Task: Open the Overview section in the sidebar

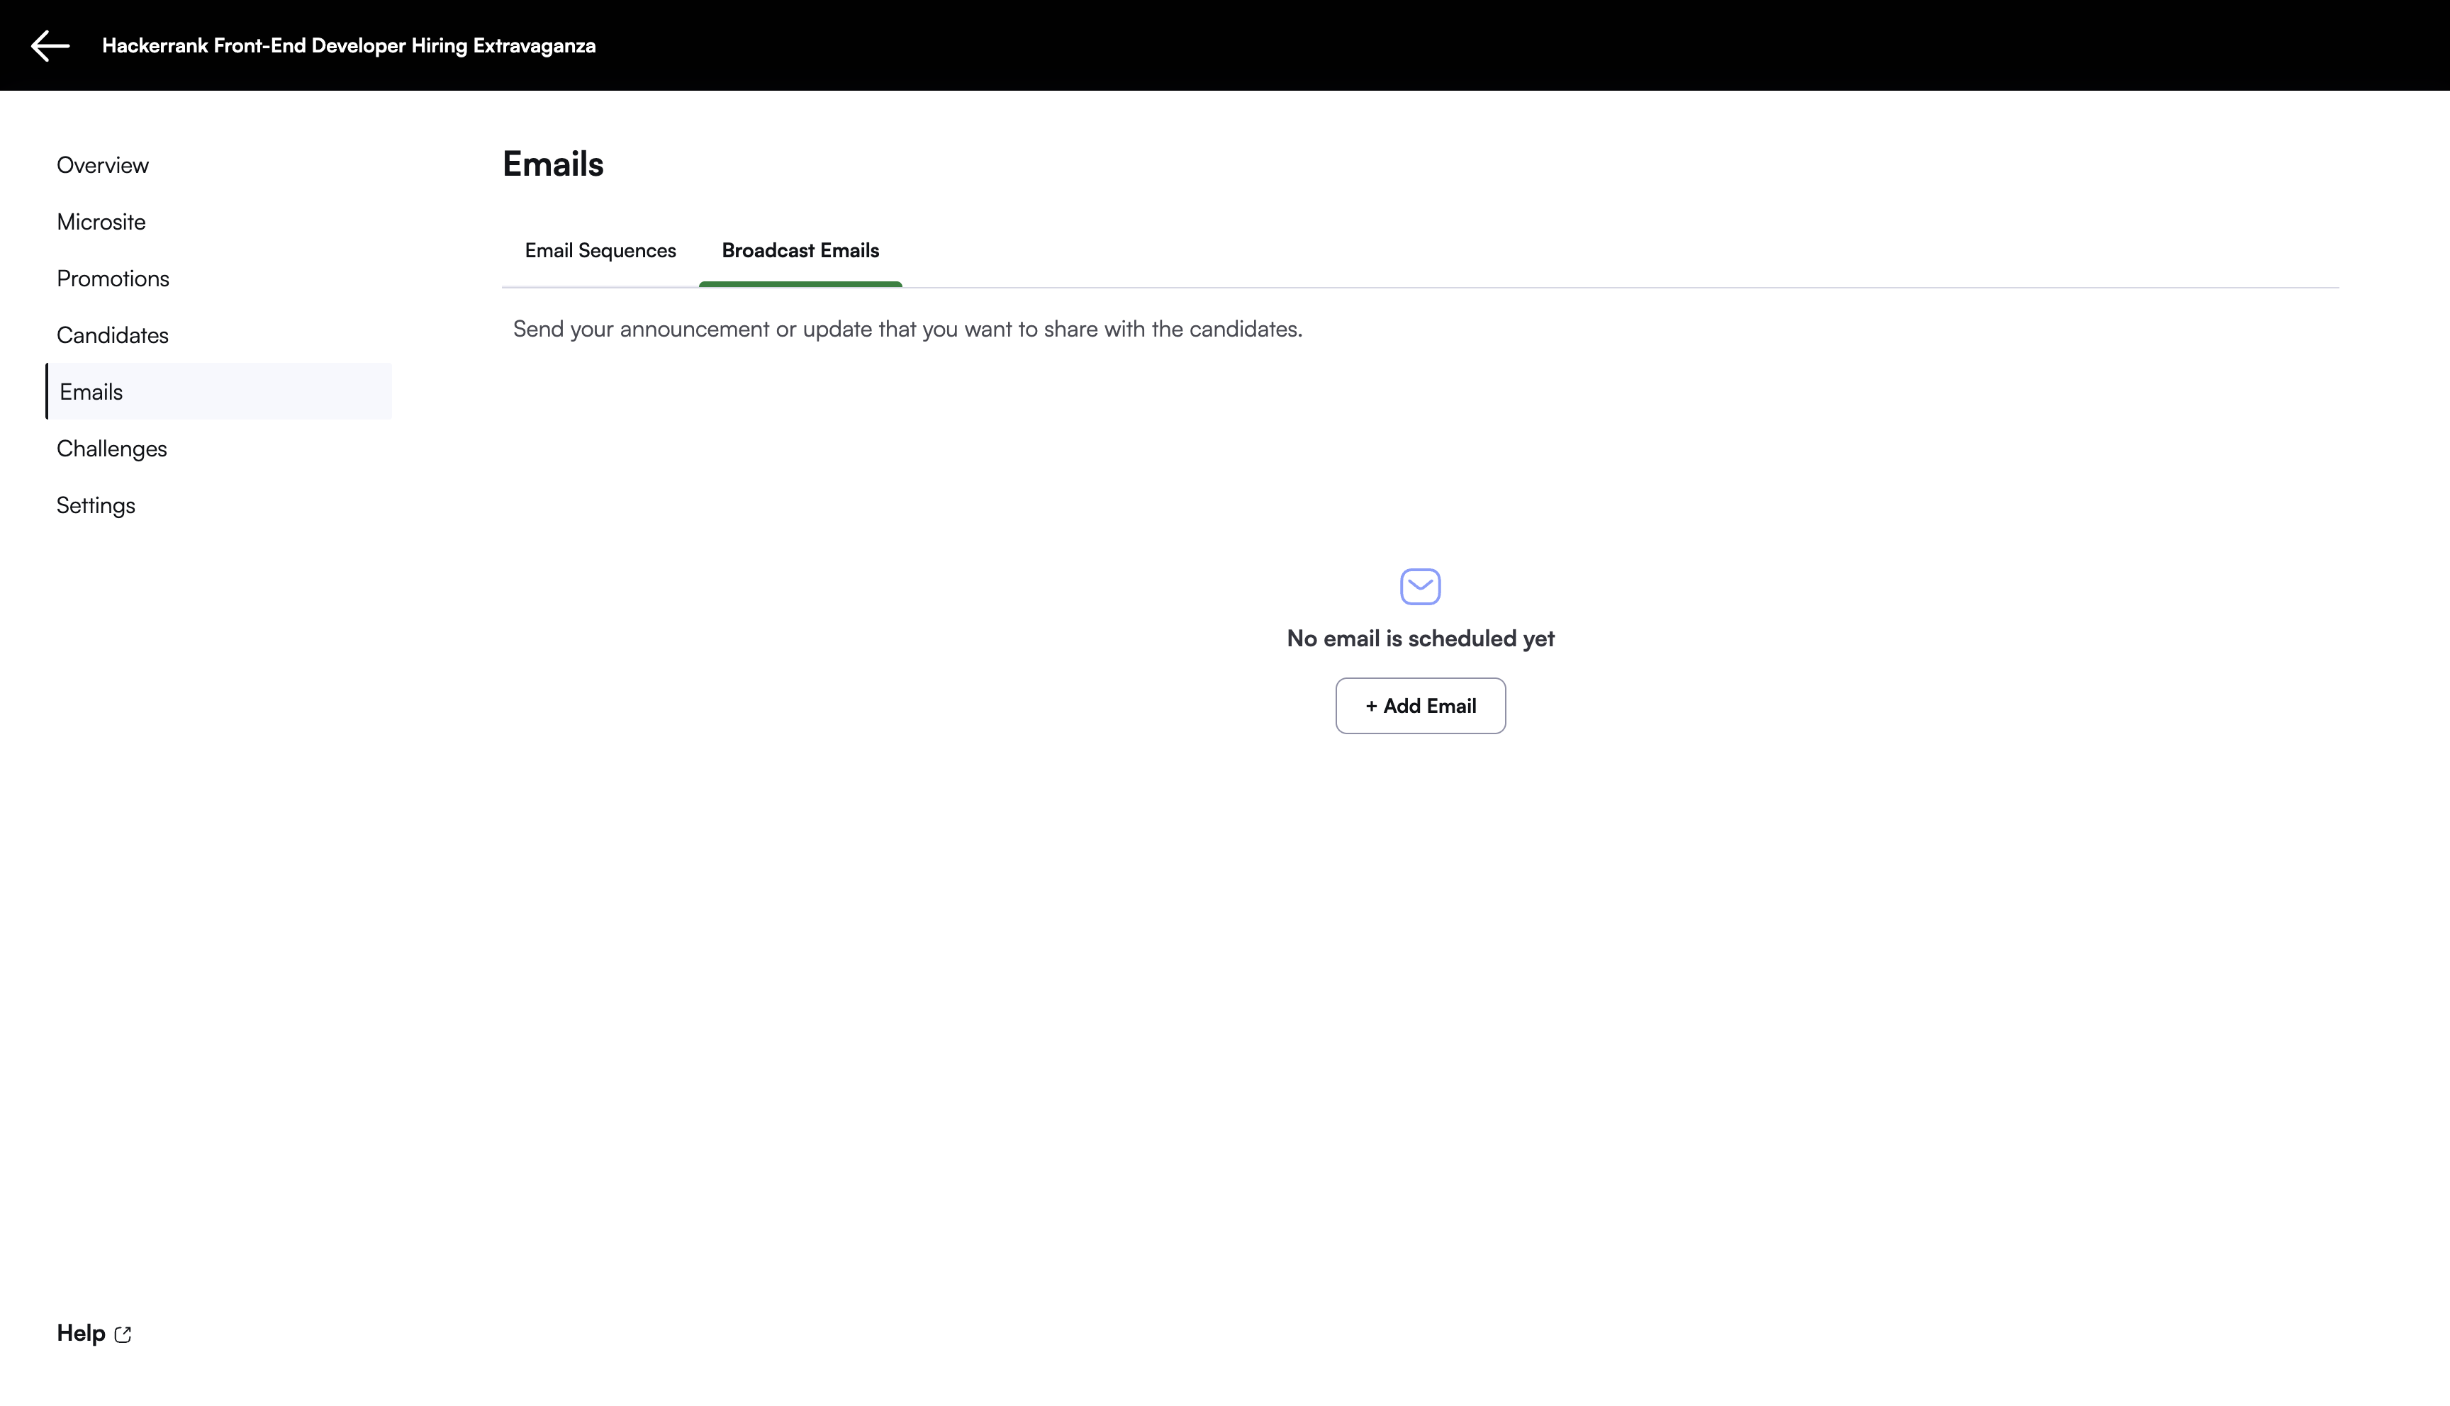Action: tap(102, 165)
